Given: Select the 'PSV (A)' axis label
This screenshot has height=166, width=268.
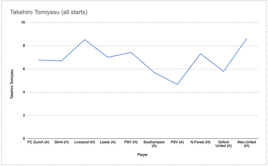Looking at the screenshot, I should coord(177,142).
